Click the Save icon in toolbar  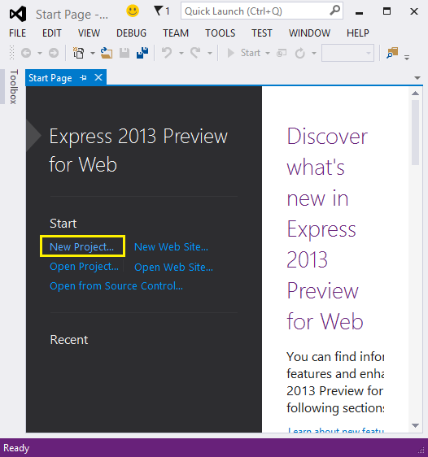click(x=124, y=53)
